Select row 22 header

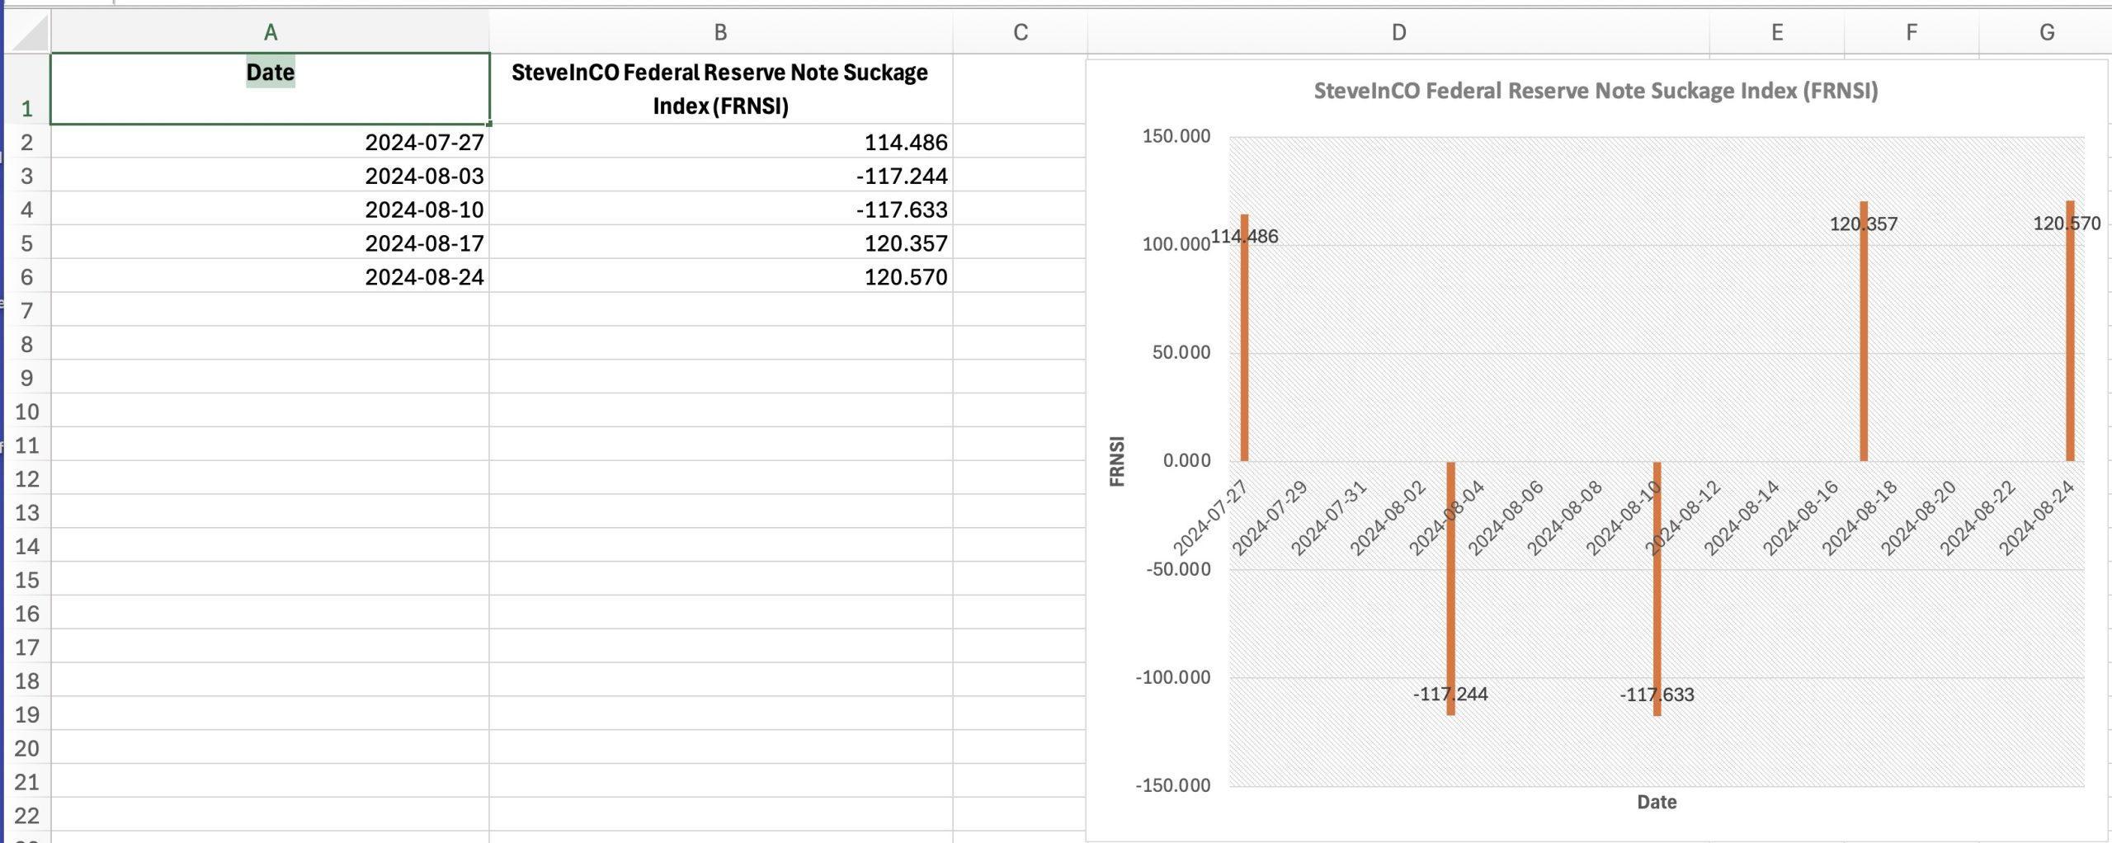click(x=26, y=816)
